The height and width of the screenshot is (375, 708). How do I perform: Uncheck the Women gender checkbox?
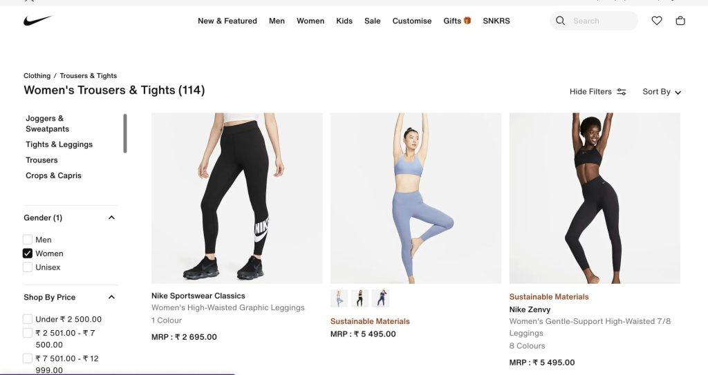[x=28, y=253]
